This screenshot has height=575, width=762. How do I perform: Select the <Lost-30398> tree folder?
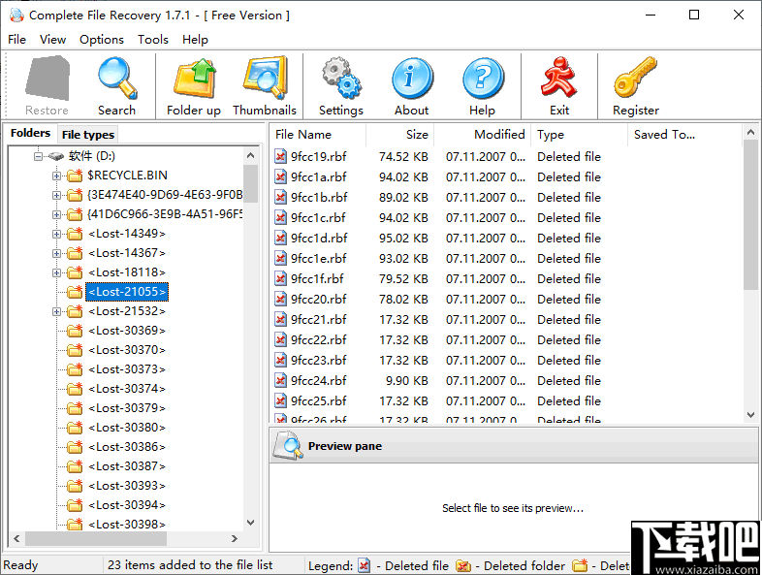pos(127,524)
